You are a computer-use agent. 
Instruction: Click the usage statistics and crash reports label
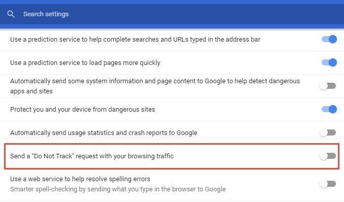[x=104, y=133]
